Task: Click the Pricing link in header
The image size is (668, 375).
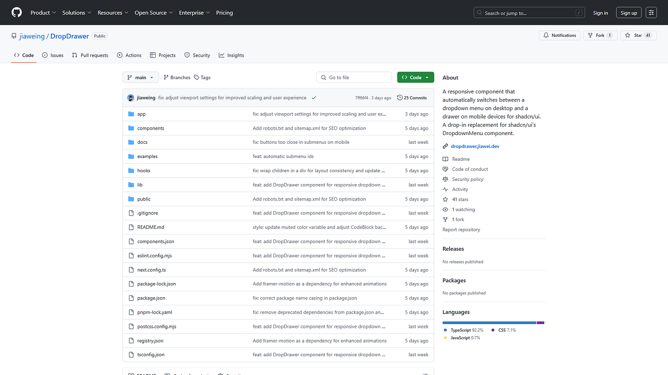Action: pyautogui.click(x=224, y=13)
